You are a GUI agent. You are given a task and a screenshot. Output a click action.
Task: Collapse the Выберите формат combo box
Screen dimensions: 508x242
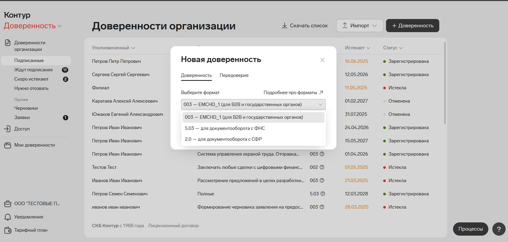click(x=253, y=104)
